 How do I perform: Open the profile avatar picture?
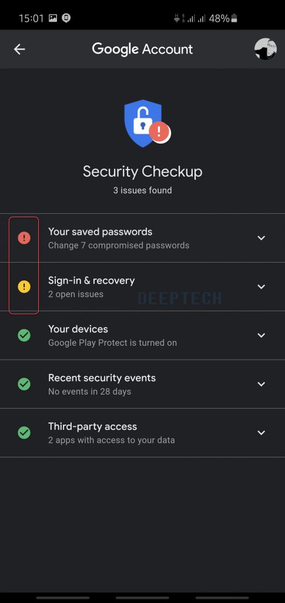[266, 49]
